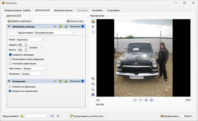Image resolution: width=198 pixels, height=121 pixels.
Task: Go to the next preview image
Action: (x=146, y=100)
